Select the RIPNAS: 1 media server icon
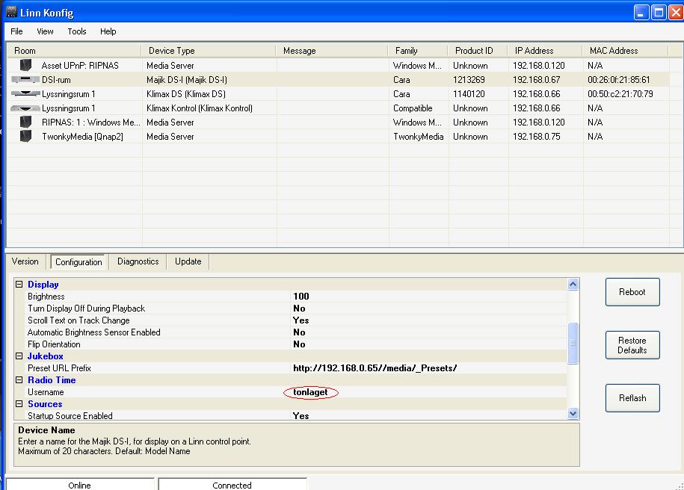 coord(25,122)
